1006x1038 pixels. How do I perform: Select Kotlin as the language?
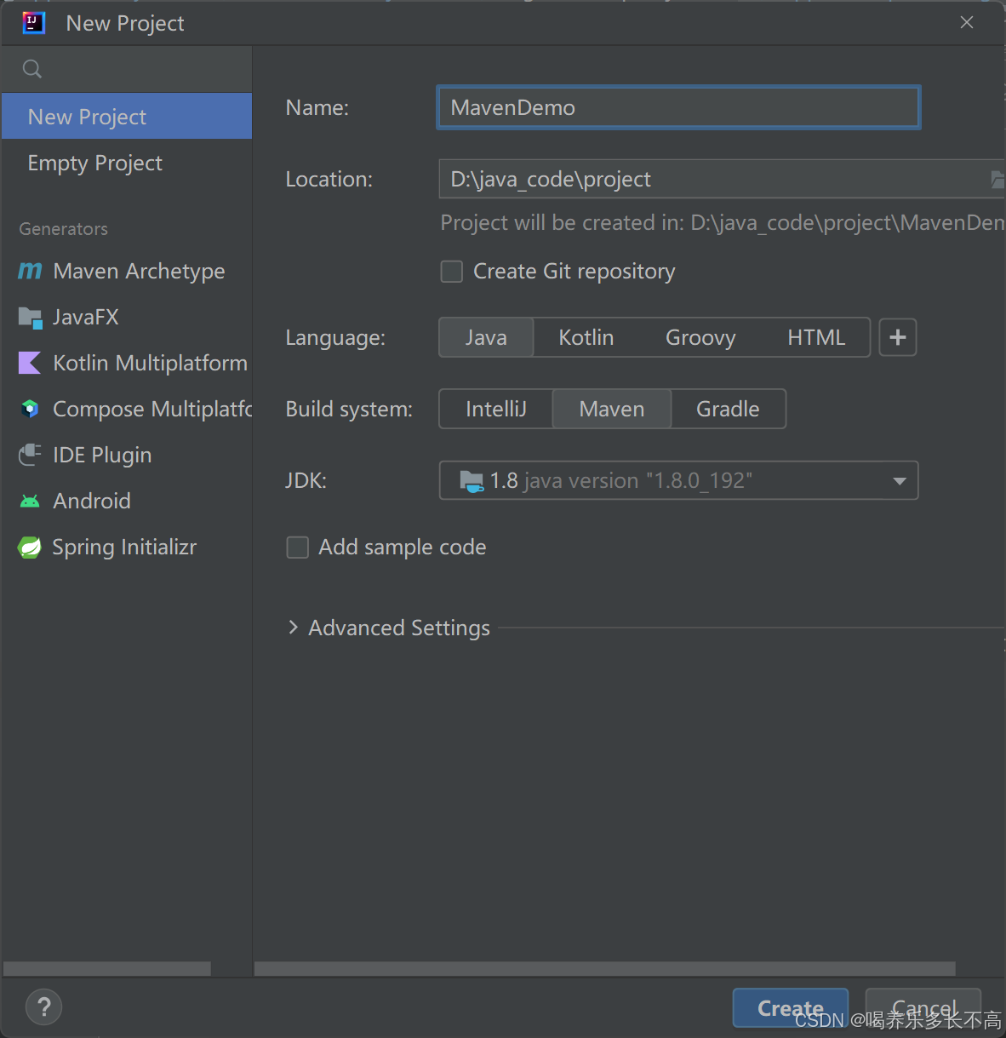coord(586,337)
